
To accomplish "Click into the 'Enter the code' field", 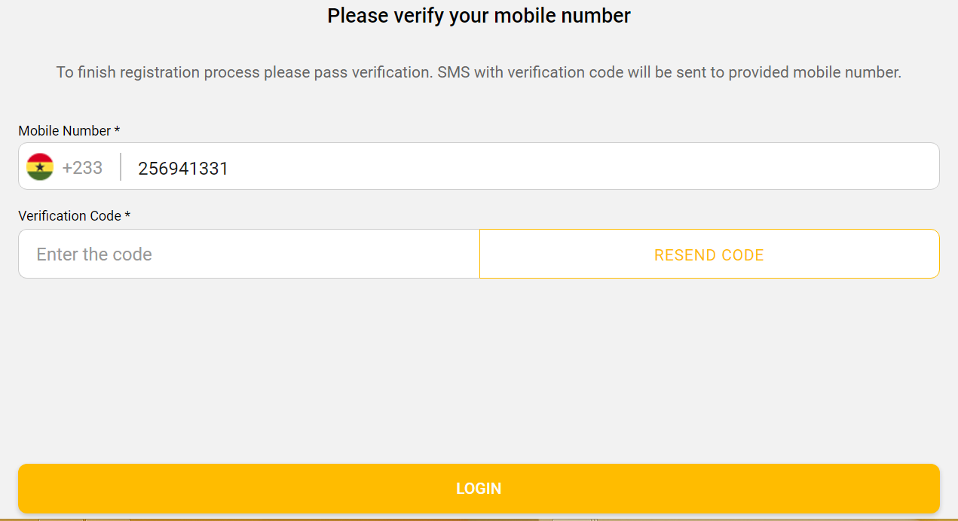I will coord(249,254).
